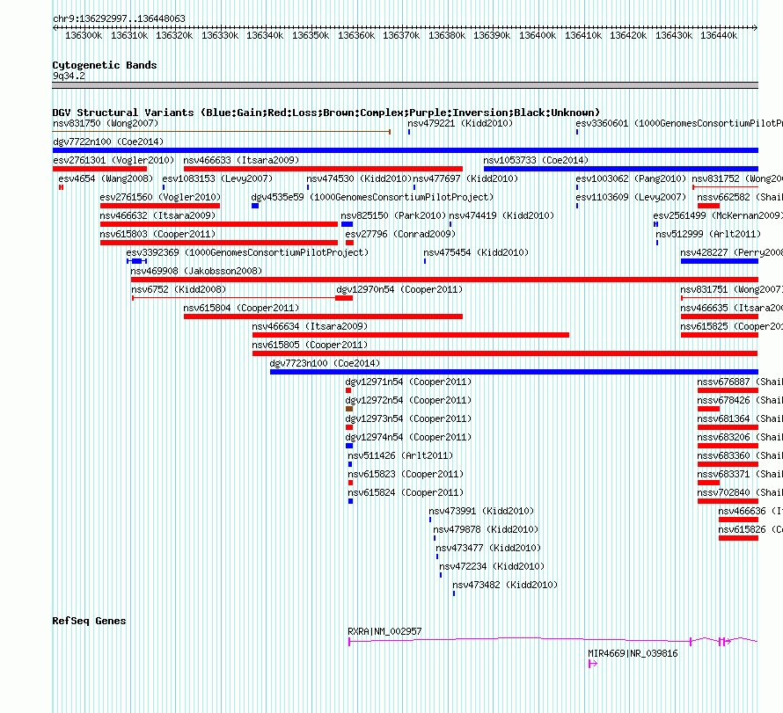This screenshot has height=713, width=783.
Task: Click the blue nsv825150 gain block
Action: pyautogui.click(x=347, y=224)
